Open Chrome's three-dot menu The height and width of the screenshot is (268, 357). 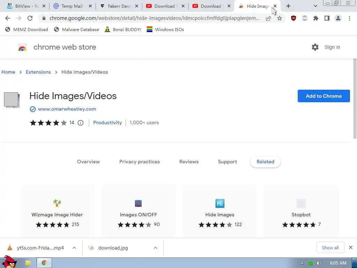point(349,18)
